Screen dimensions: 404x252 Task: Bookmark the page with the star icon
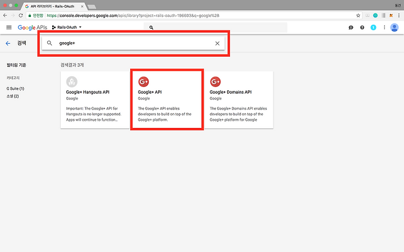pyautogui.click(x=358, y=16)
